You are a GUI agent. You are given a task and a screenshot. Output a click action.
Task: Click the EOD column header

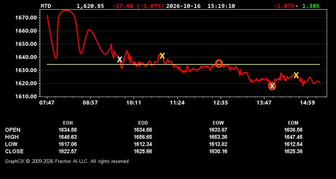click(x=143, y=123)
